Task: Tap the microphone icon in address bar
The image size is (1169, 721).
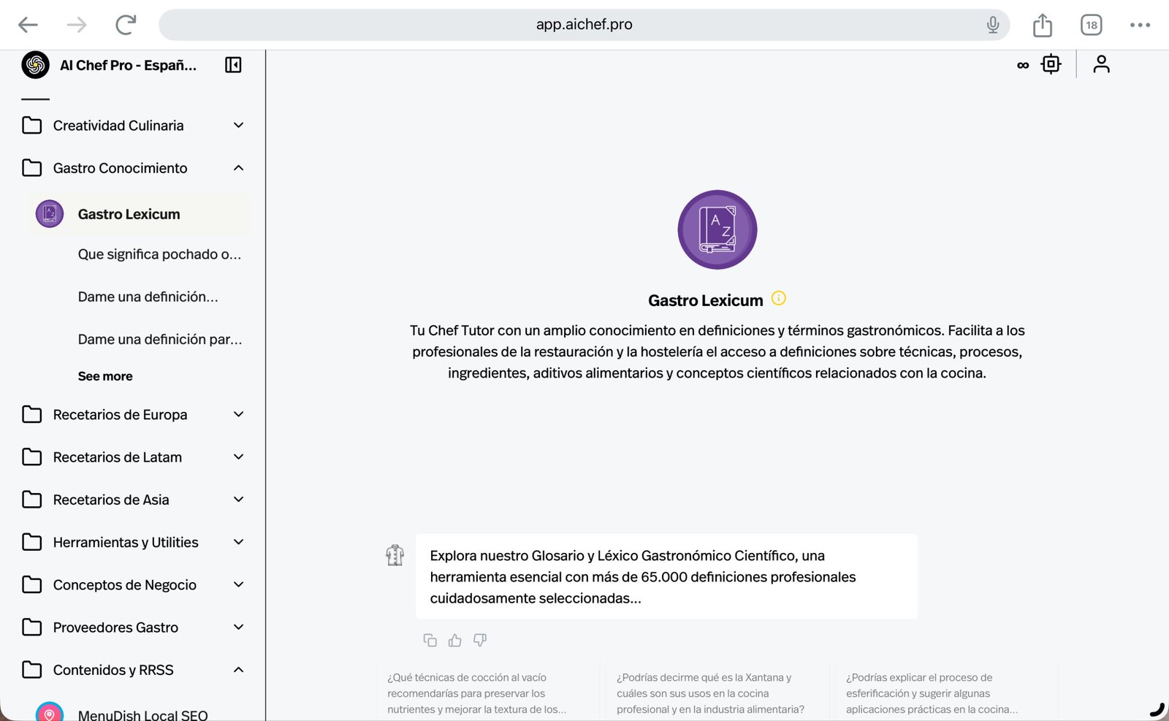Action: point(992,25)
